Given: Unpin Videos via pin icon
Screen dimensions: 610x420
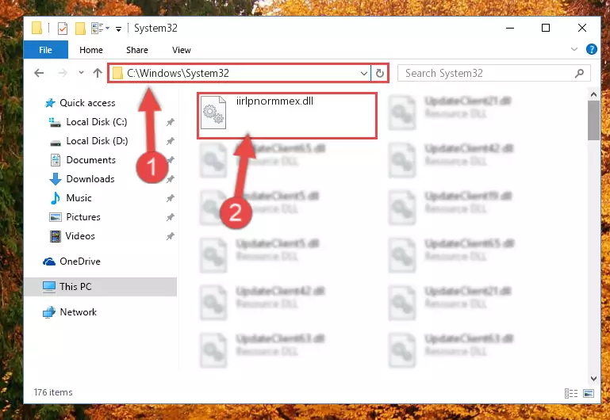Looking at the screenshot, I should tap(170, 237).
